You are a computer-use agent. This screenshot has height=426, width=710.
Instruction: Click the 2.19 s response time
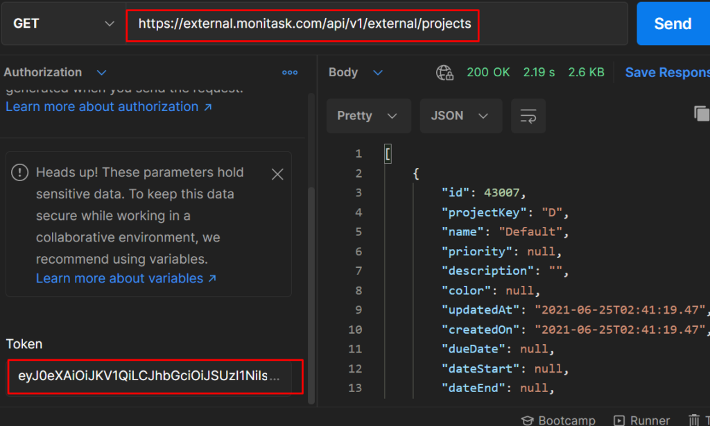click(x=539, y=73)
